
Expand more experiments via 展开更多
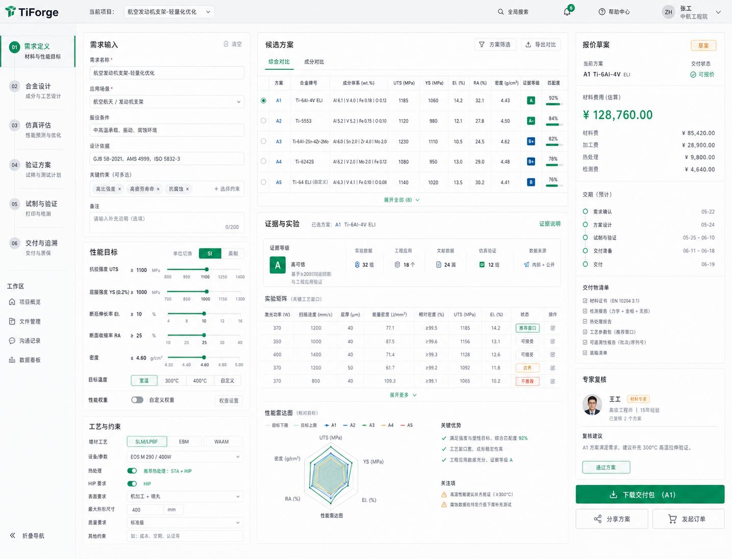(x=403, y=395)
